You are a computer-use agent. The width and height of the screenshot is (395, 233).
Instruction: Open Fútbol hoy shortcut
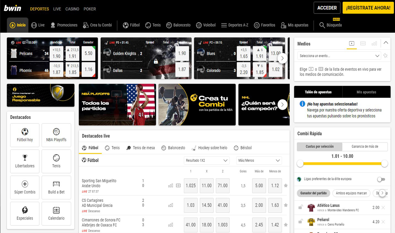coord(25,135)
